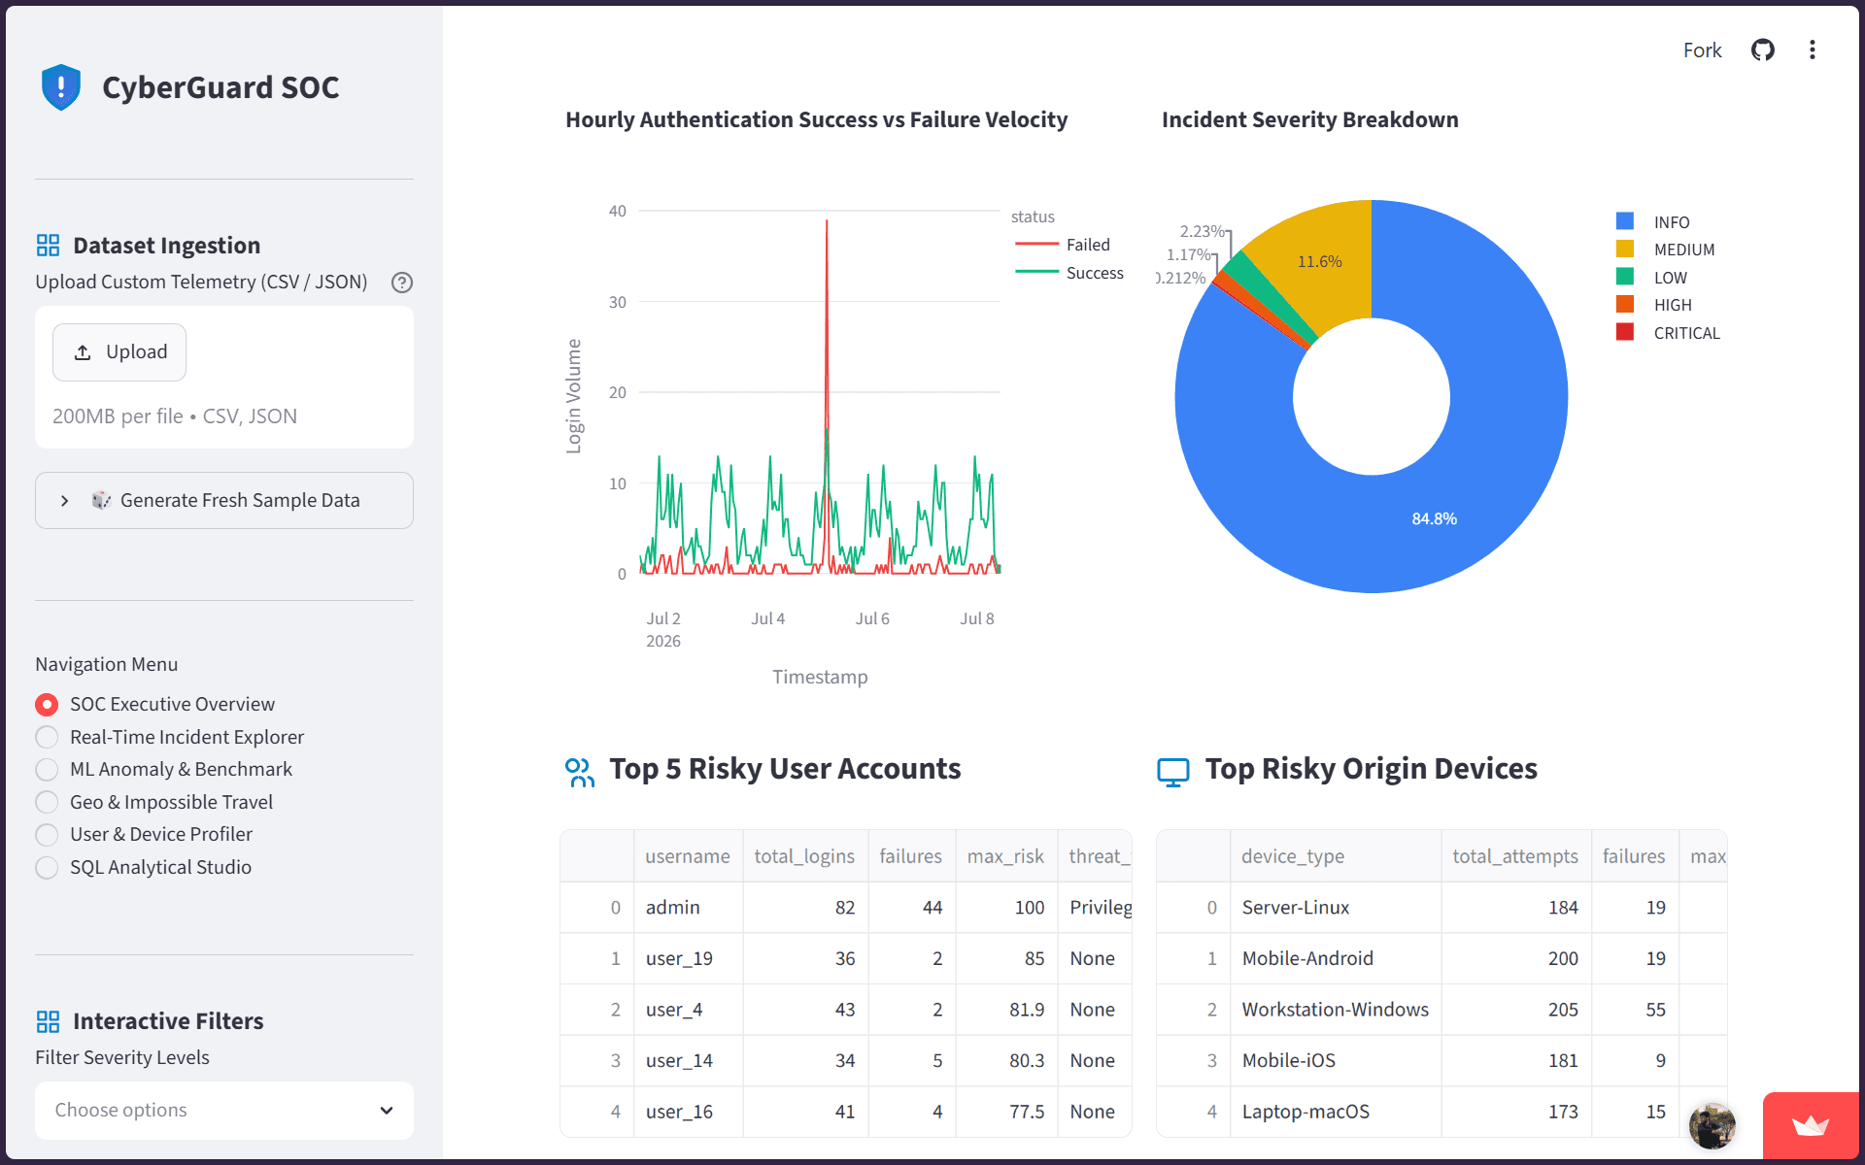Toggle HIGH orange swatch in pie legend

click(1624, 304)
